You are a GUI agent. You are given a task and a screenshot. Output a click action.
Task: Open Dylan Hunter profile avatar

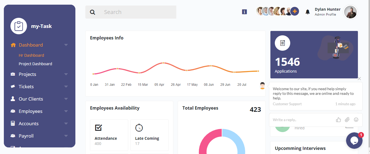[350, 12]
